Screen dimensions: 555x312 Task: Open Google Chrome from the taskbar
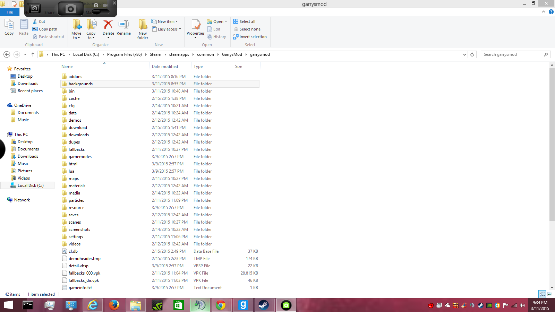pyautogui.click(x=221, y=305)
